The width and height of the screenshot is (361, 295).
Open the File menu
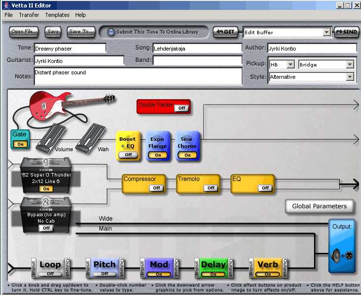(x=8, y=15)
